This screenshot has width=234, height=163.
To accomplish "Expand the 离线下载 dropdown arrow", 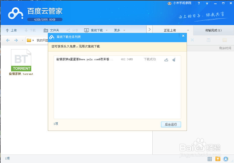I will point(107,30).
